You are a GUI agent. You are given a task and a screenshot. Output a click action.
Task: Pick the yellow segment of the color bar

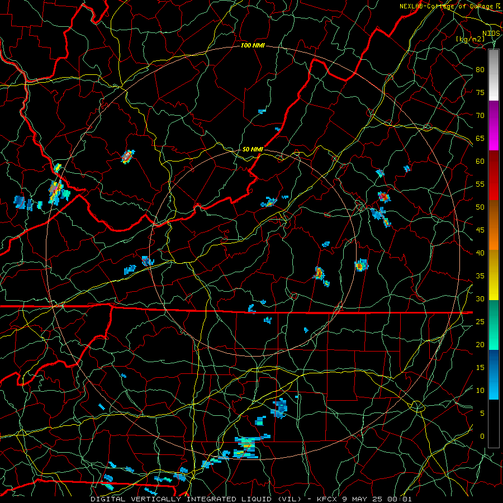click(x=493, y=275)
